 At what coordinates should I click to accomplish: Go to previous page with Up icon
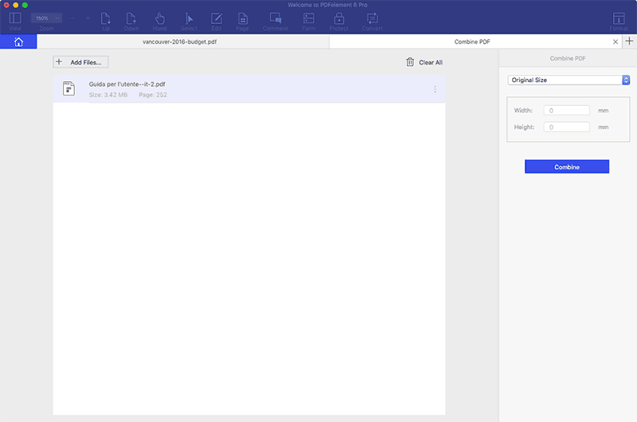point(106,18)
